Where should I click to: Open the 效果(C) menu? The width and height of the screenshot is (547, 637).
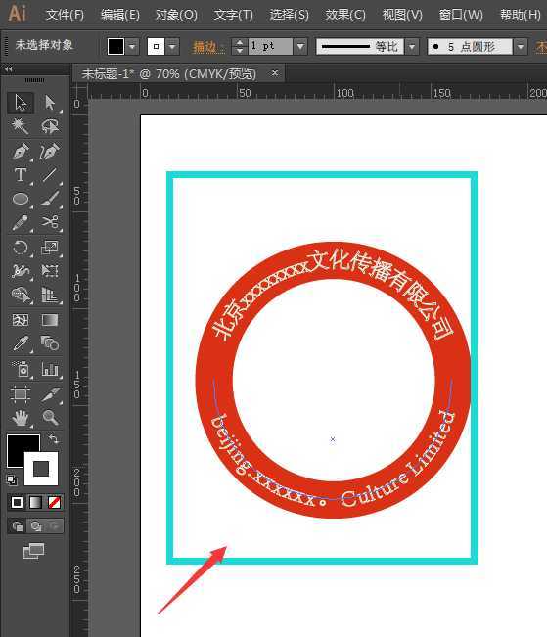(x=345, y=15)
